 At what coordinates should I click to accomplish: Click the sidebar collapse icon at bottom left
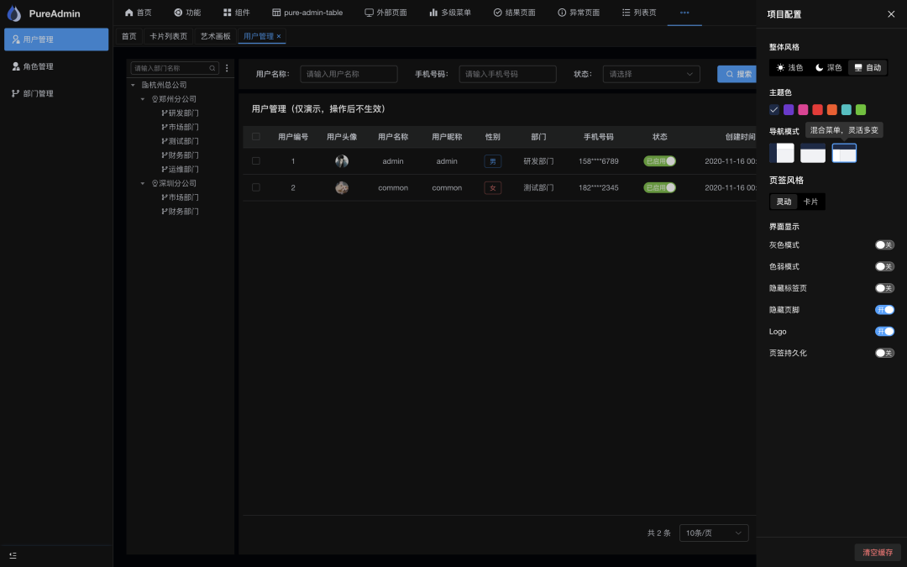[x=13, y=555]
